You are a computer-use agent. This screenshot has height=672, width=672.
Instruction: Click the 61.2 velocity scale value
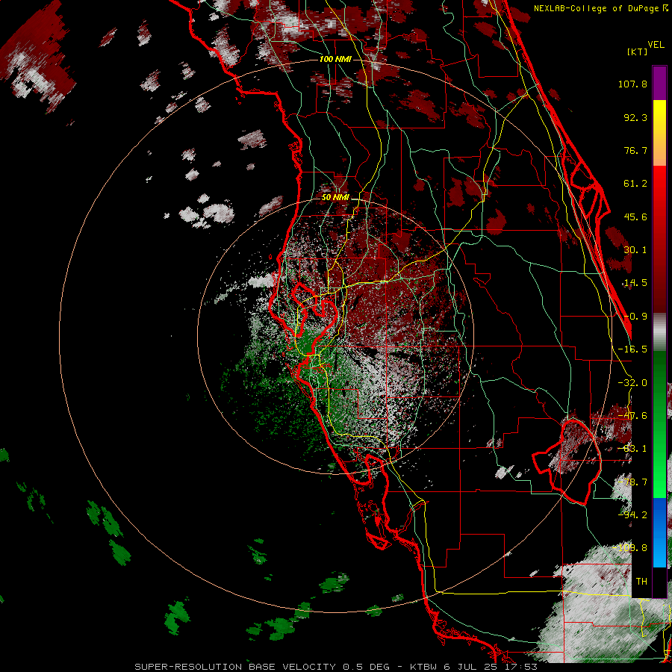click(635, 184)
